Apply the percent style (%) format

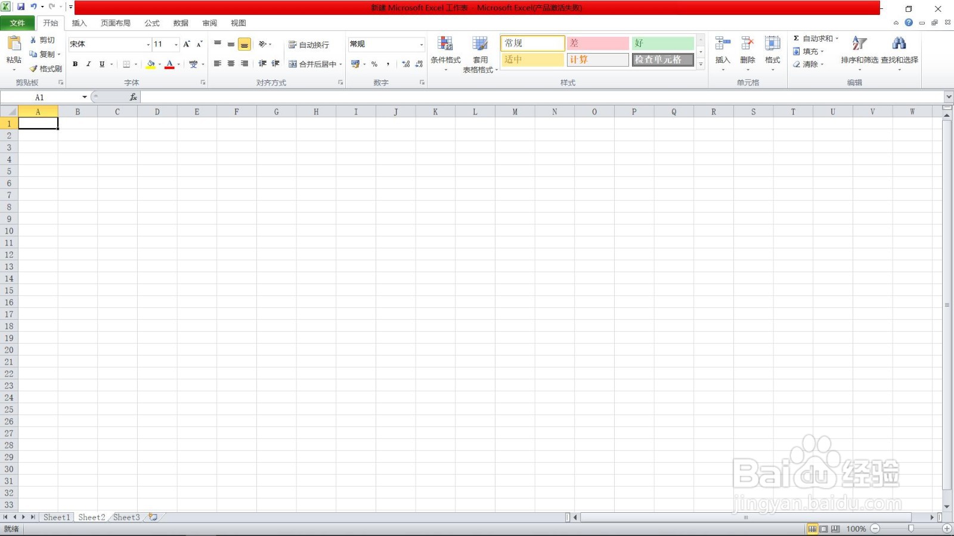click(374, 64)
